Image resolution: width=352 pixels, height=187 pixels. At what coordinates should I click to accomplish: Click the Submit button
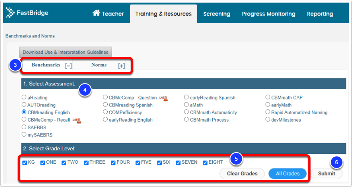click(326, 174)
